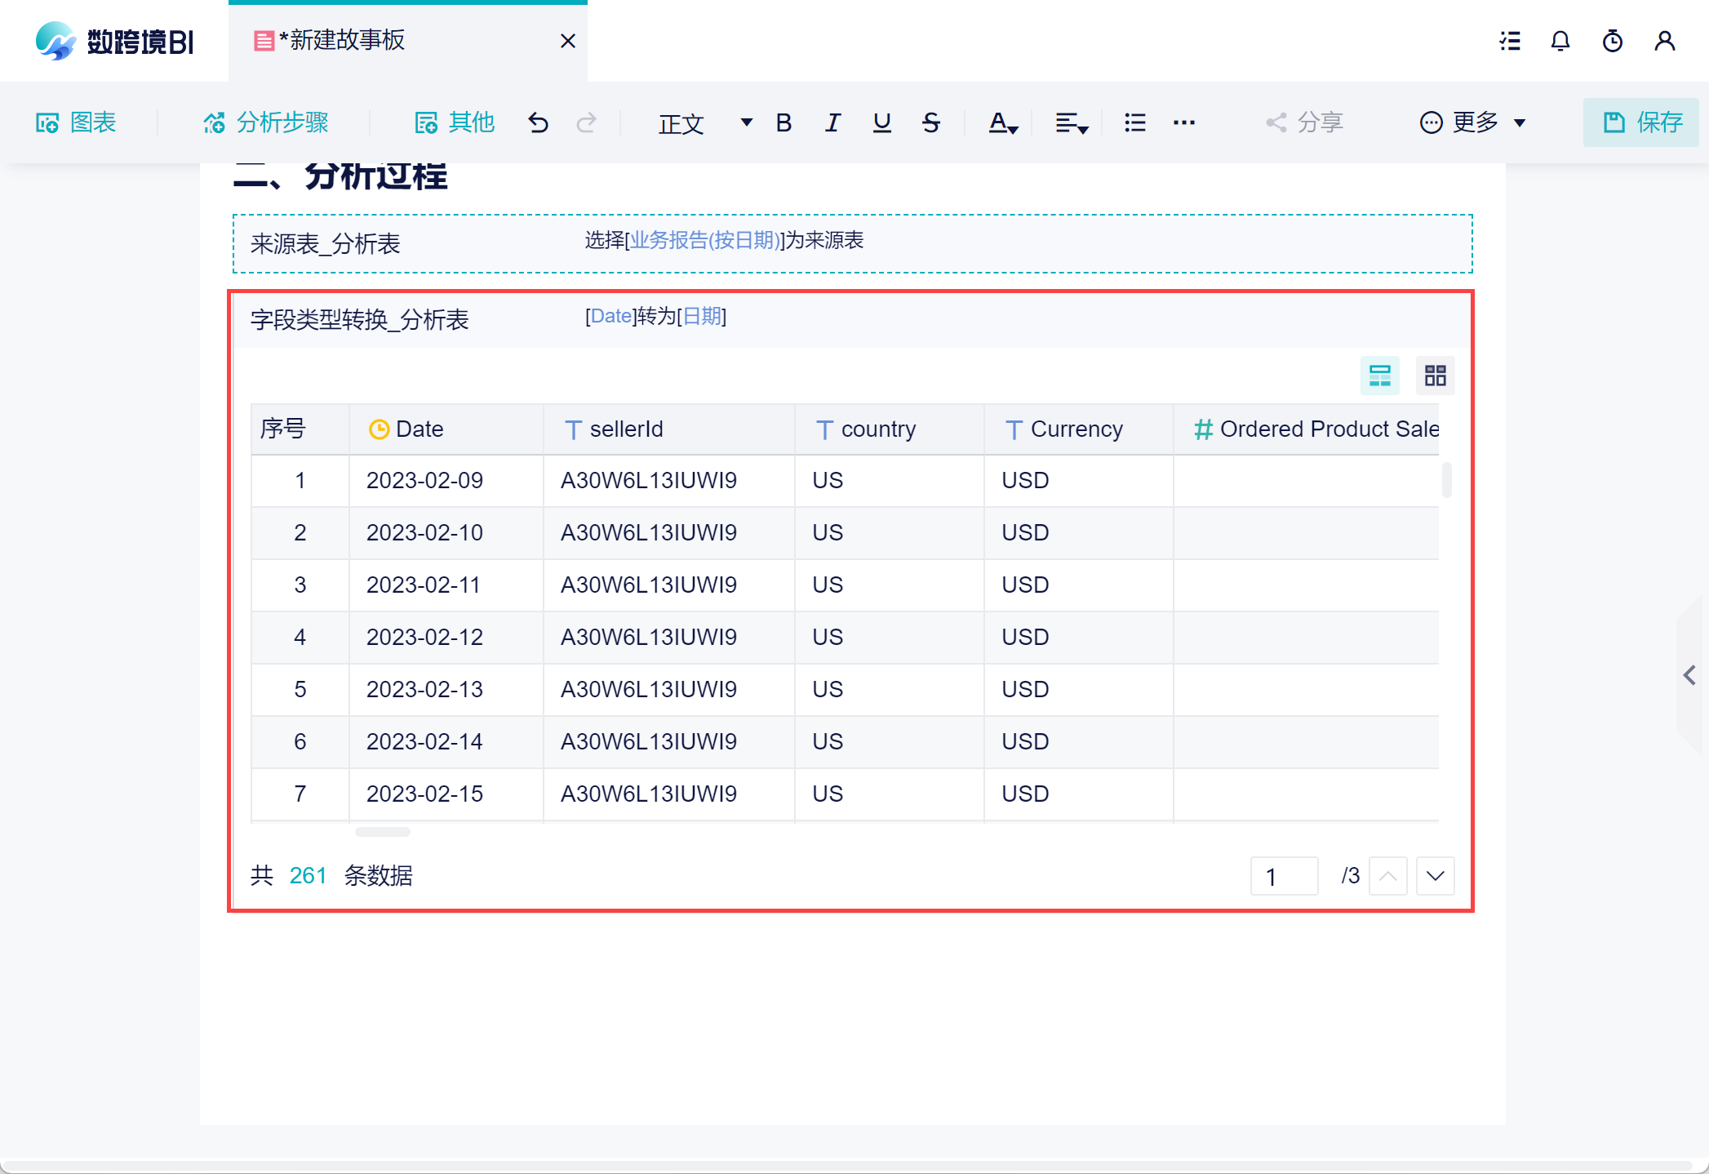Open the 图表 menu
Image resolution: width=1709 pixels, height=1174 pixels.
(76, 122)
